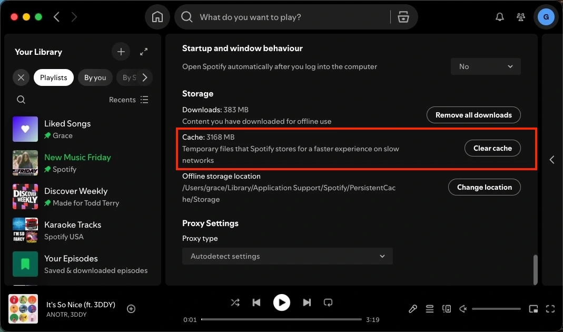
Task: Toggle repeat mode
Action: click(x=328, y=302)
